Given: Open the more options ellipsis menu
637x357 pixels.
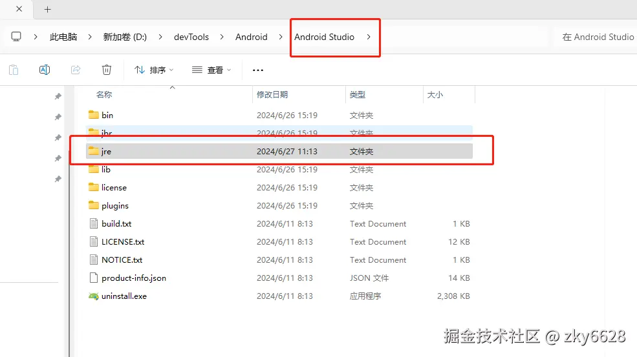Looking at the screenshot, I should point(258,70).
